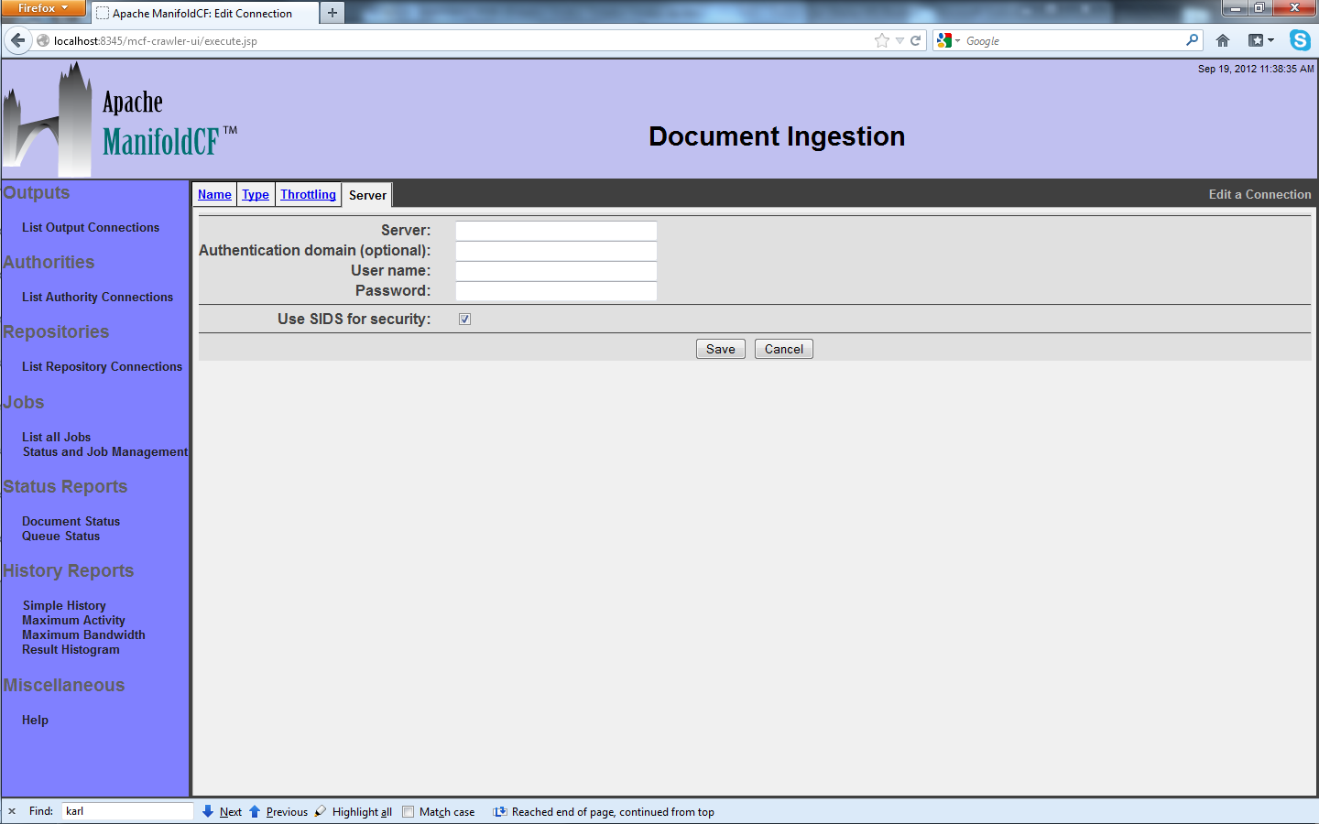1319x824 pixels.
Task: Click the search magnifier icon
Action: pyautogui.click(x=1192, y=40)
